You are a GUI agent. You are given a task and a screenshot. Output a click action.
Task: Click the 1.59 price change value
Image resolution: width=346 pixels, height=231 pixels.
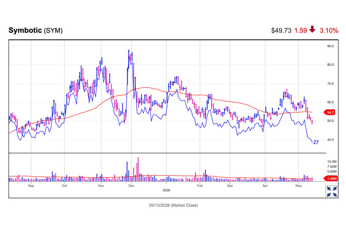tap(301, 30)
